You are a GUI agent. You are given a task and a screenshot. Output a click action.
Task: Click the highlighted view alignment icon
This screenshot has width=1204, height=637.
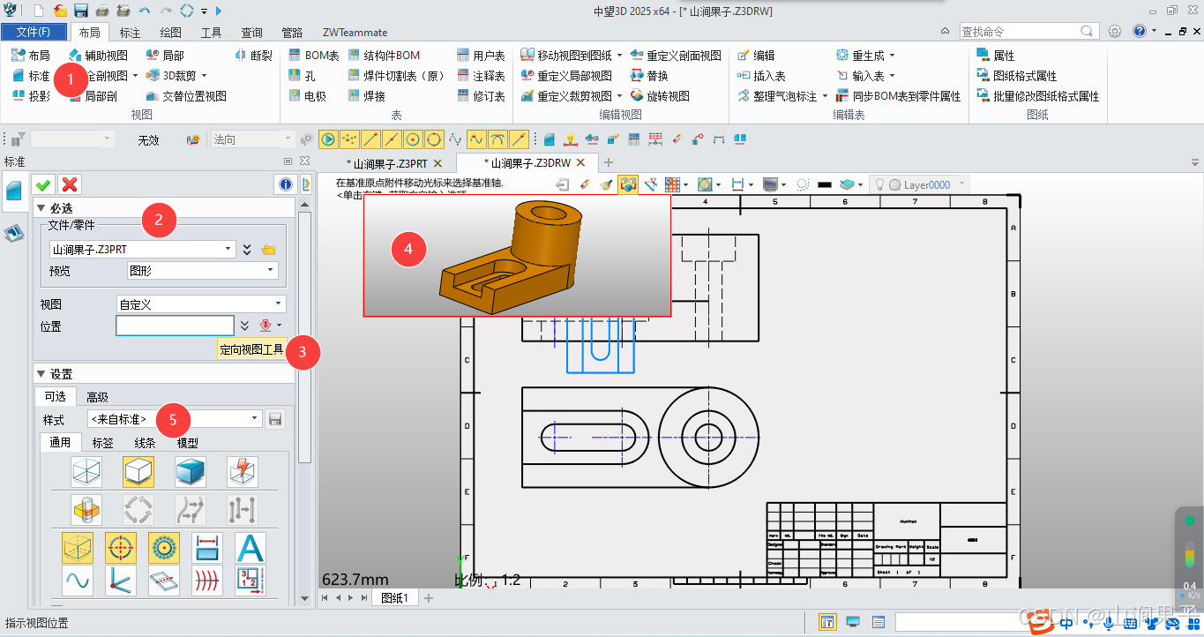[628, 184]
